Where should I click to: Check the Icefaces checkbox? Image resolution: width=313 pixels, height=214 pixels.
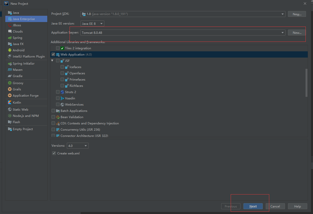click(62, 67)
